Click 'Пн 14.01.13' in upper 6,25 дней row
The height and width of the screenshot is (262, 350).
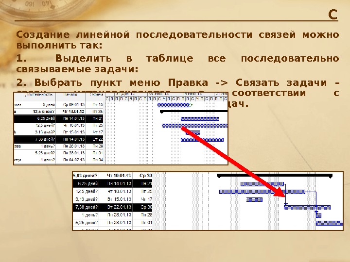tap(74, 118)
